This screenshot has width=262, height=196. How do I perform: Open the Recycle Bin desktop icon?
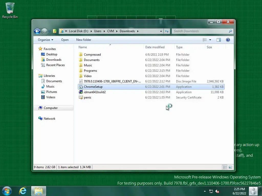pos(10,10)
